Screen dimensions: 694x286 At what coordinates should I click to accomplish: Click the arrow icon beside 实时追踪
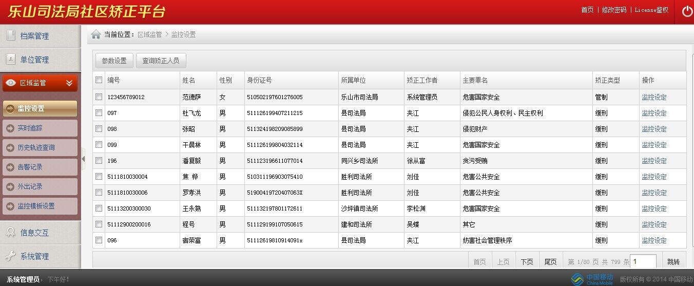(10, 128)
